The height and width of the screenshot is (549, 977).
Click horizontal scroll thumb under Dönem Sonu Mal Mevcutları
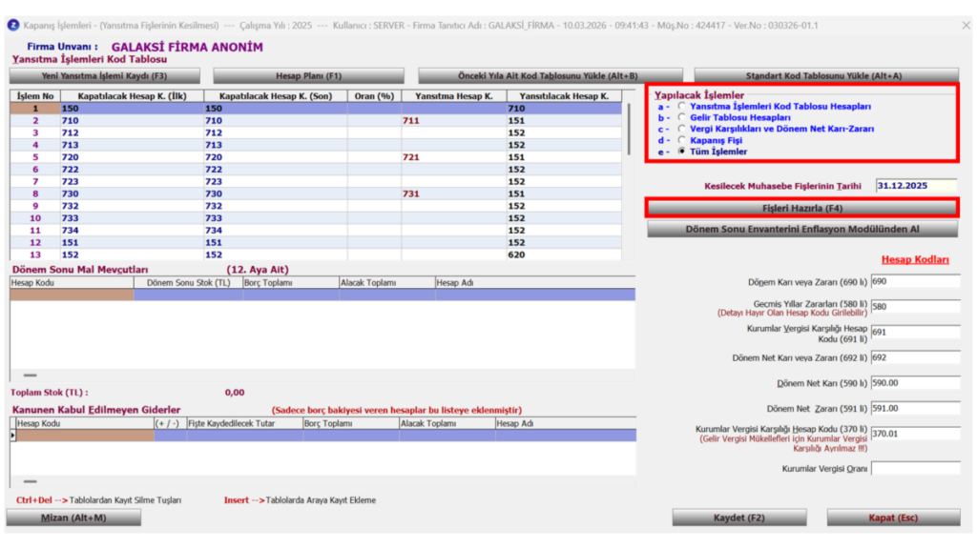(x=30, y=376)
